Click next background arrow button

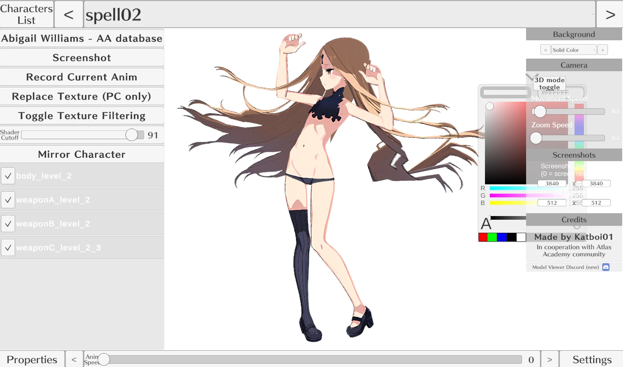602,50
